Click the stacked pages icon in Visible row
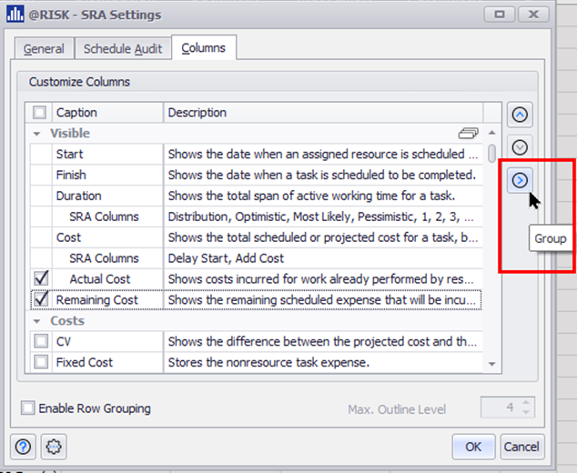 coord(469,133)
